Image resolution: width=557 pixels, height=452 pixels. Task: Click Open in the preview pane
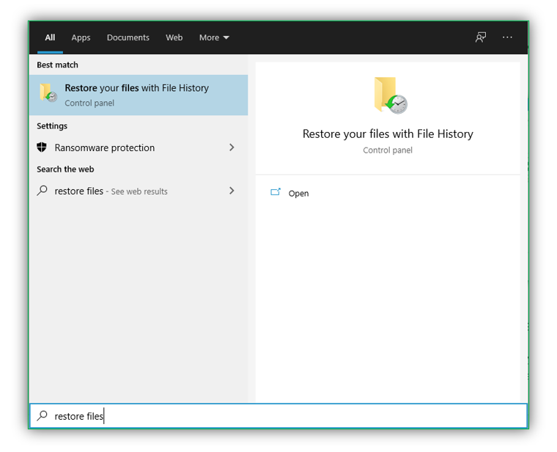pyautogui.click(x=298, y=194)
